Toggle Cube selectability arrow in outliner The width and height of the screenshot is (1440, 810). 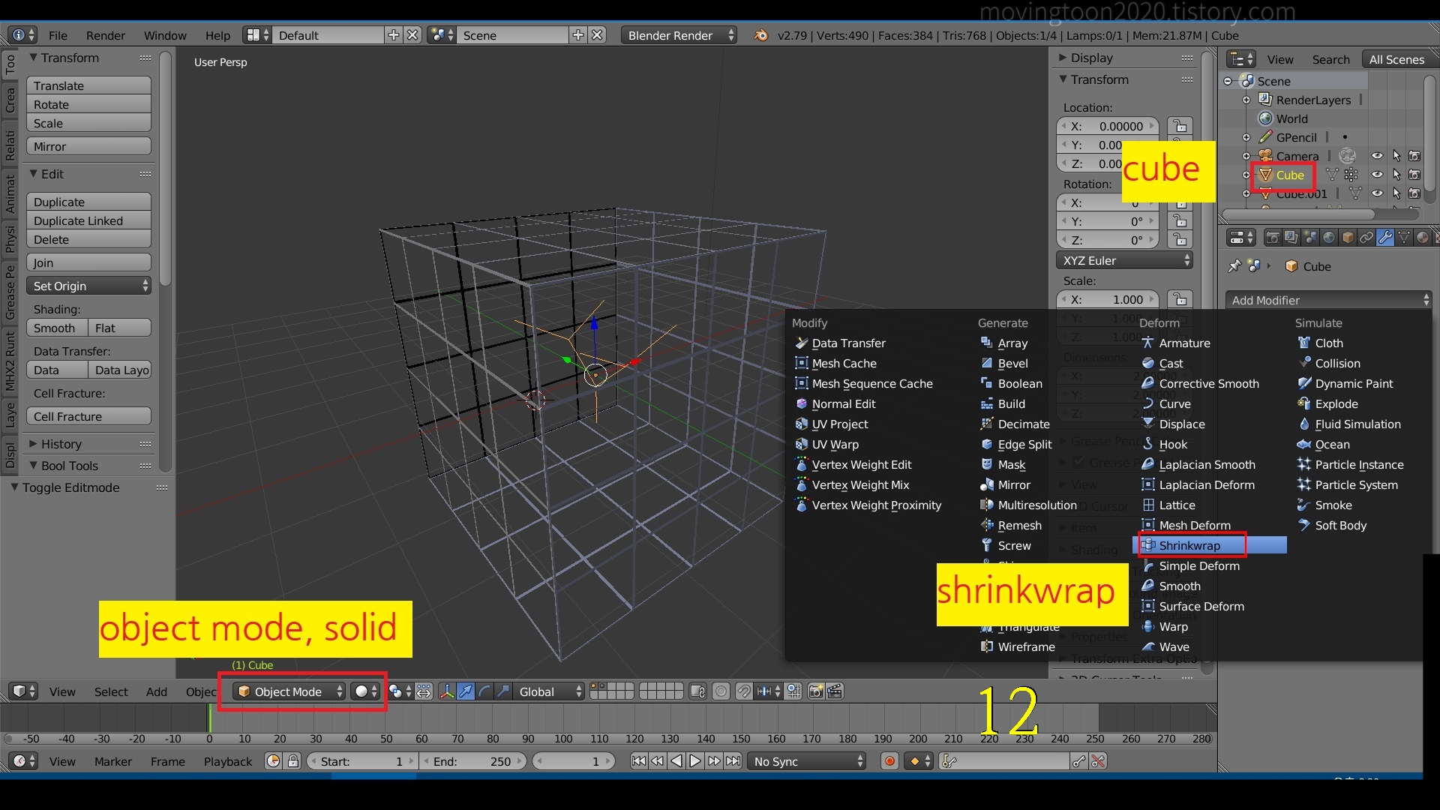pyautogui.click(x=1396, y=175)
